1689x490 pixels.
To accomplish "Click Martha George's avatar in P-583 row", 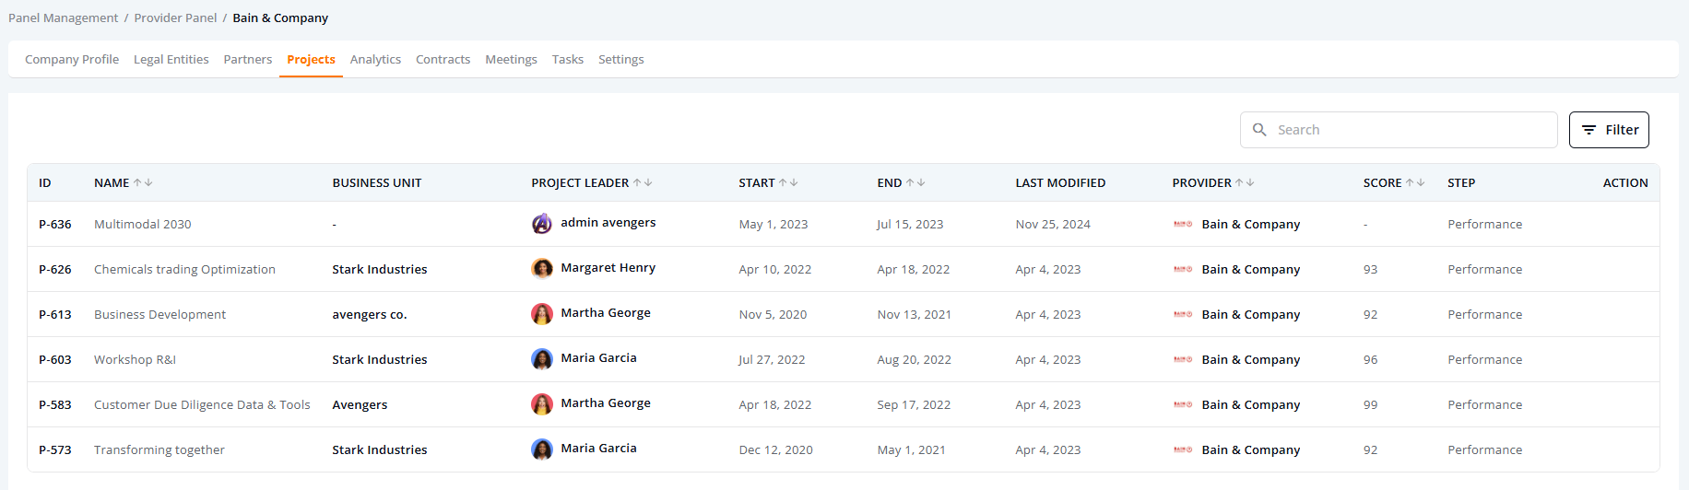I will click(542, 404).
